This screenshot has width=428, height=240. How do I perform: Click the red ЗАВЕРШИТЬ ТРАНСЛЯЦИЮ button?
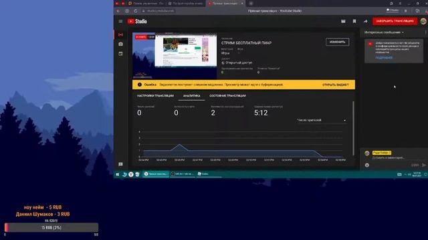pyautogui.click(x=395, y=21)
